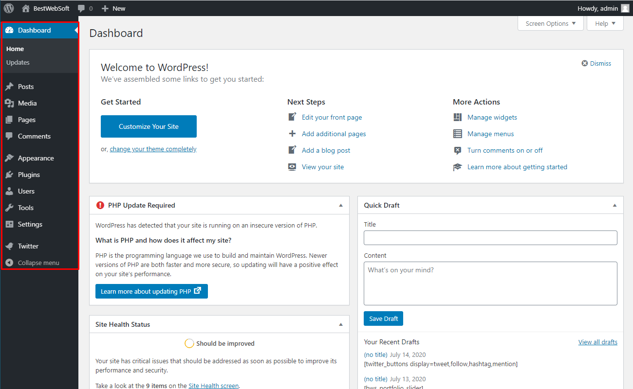The width and height of the screenshot is (633, 389).
Task: Click the Settings sliders icon
Action: 9,224
